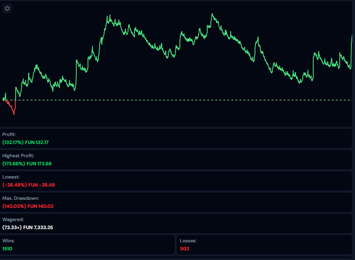The width and height of the screenshot is (355, 260).
Task: Click the "Profit:" label
Action: click(9, 134)
